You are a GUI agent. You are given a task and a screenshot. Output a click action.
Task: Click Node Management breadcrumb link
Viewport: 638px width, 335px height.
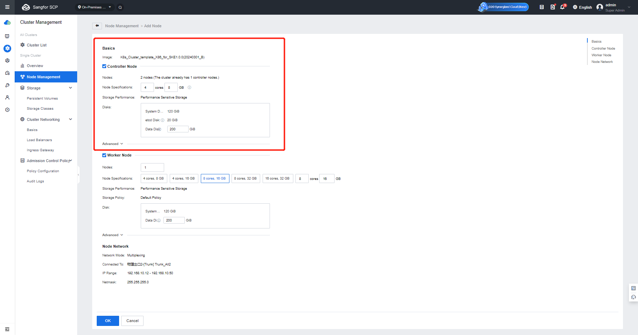pyautogui.click(x=122, y=26)
